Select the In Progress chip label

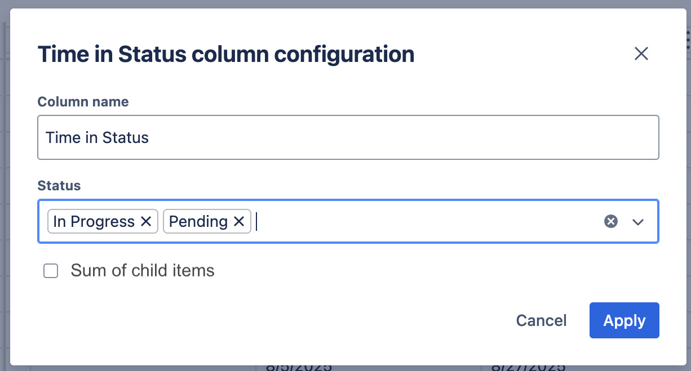94,222
